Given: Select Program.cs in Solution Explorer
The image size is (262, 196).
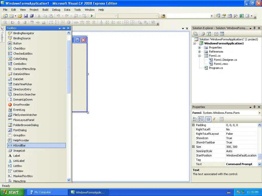Looking at the screenshot, I should click(216, 68).
